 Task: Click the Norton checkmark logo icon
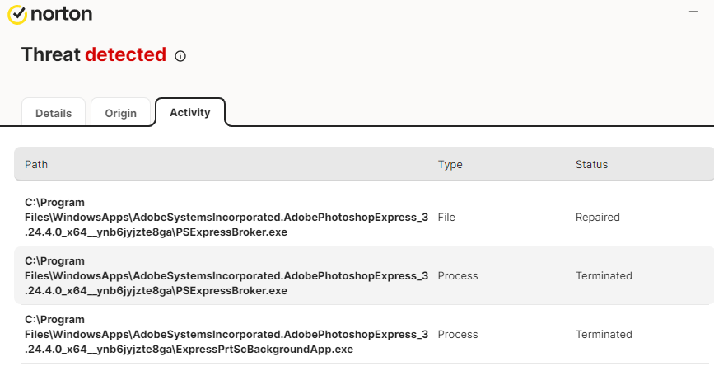[x=17, y=15]
